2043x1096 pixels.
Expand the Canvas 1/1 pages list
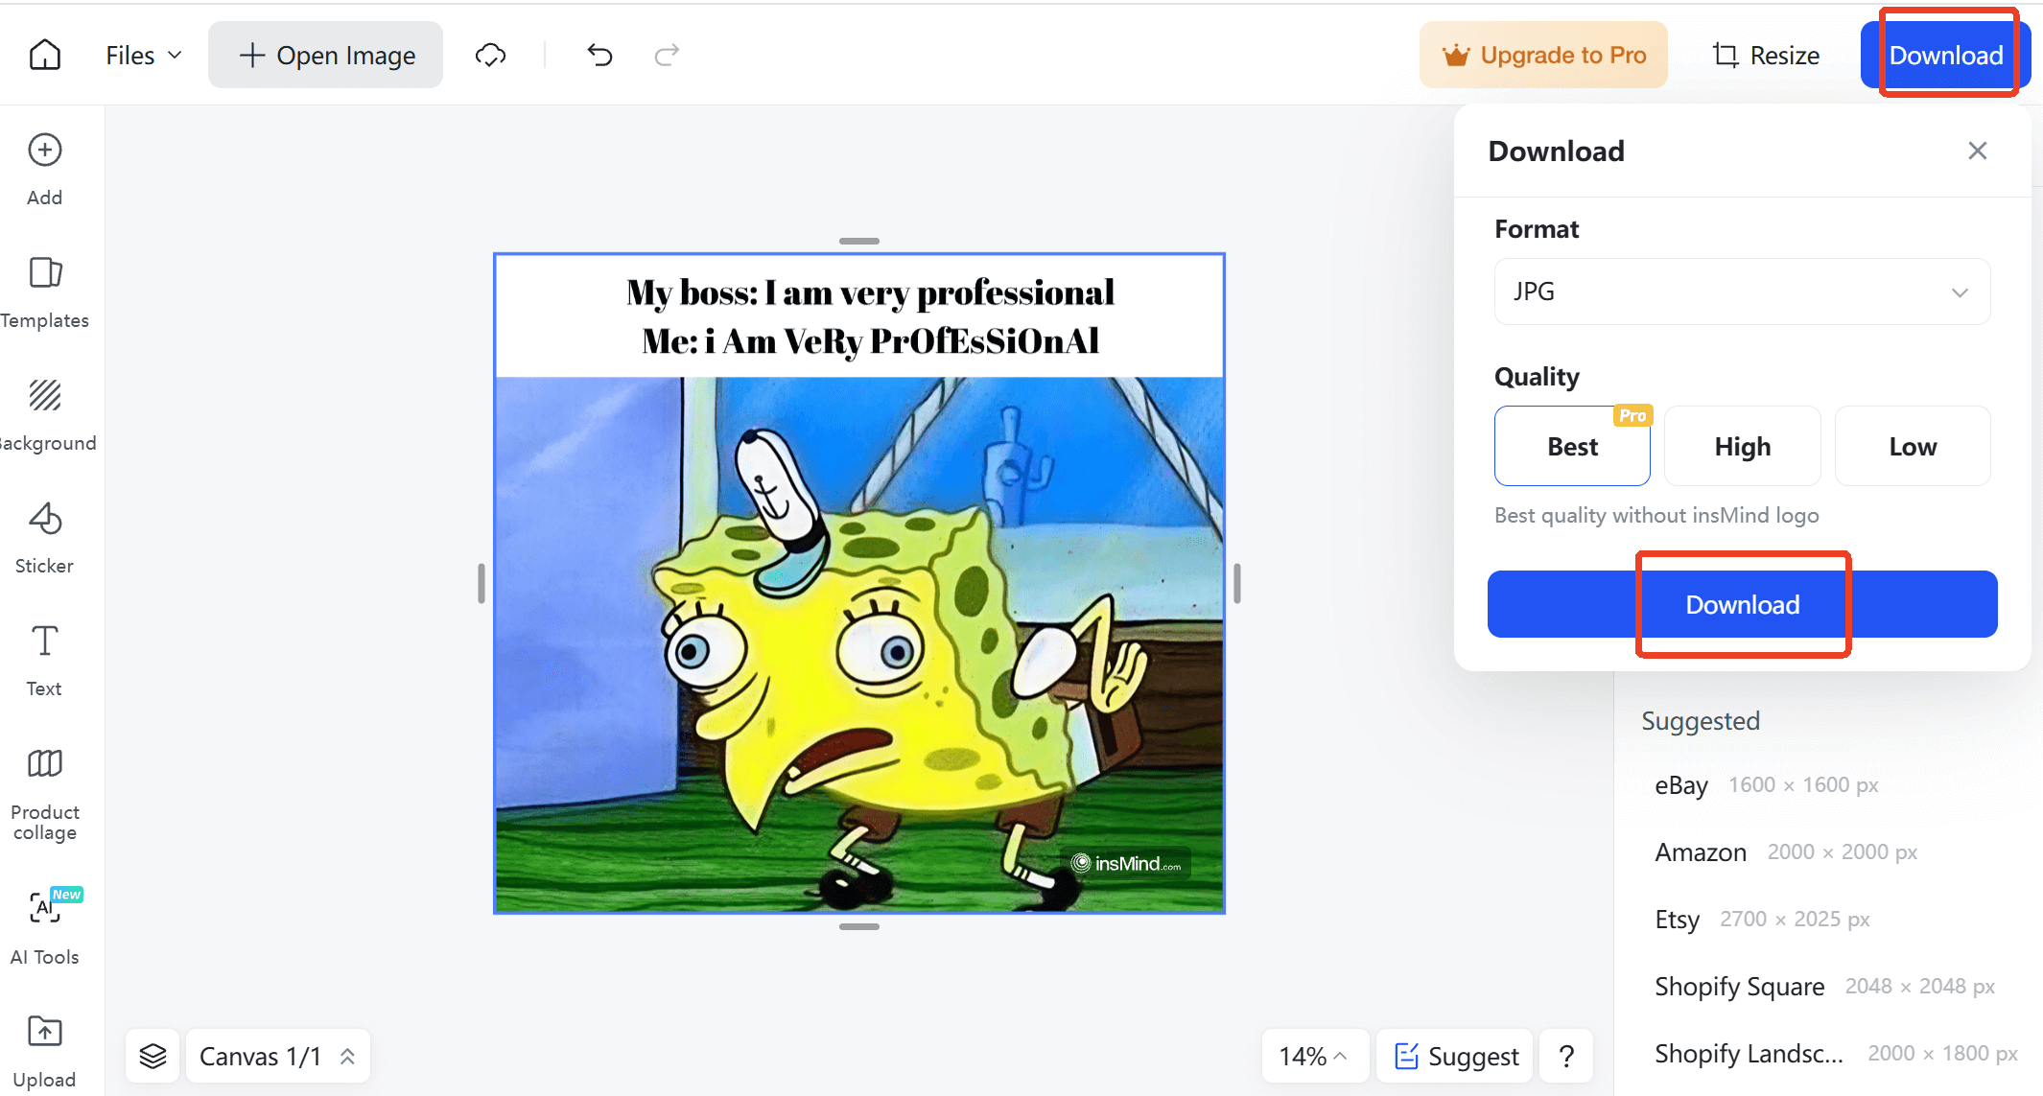pos(277,1056)
